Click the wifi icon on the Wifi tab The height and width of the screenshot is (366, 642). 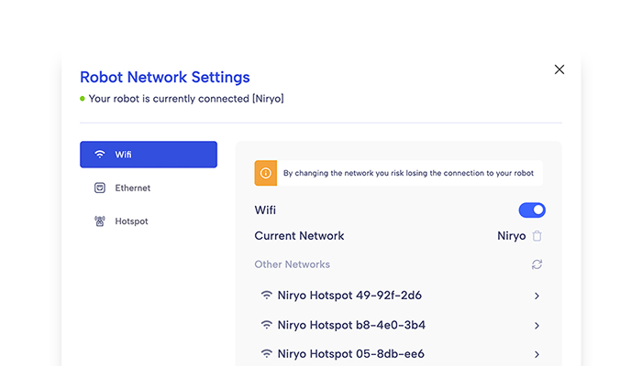point(100,155)
